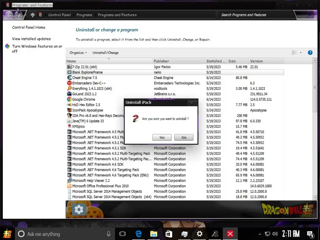Viewport: 320px width, 240px height.
Task: Click the Microsoft Office Professional Plus icon
Action: [69, 186]
